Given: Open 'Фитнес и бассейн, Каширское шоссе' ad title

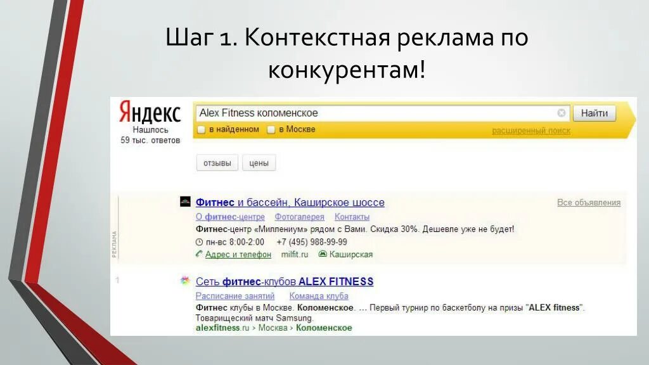Looking at the screenshot, I should point(290,202).
